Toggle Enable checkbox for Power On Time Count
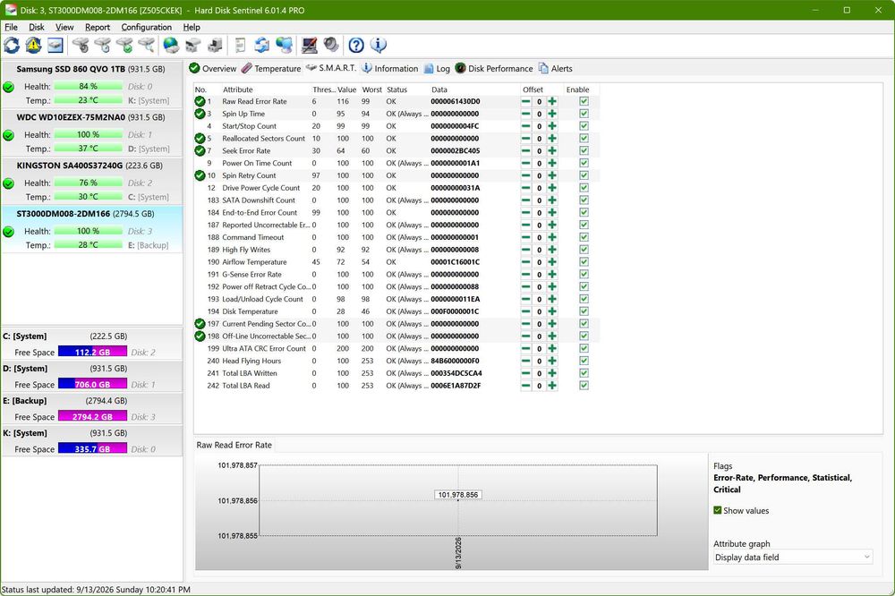The image size is (895, 596). click(x=584, y=163)
